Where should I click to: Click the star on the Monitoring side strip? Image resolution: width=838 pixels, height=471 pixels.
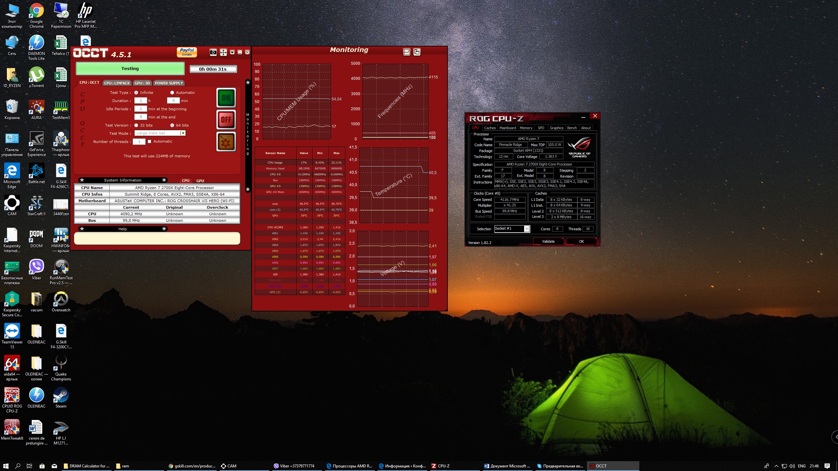click(248, 83)
